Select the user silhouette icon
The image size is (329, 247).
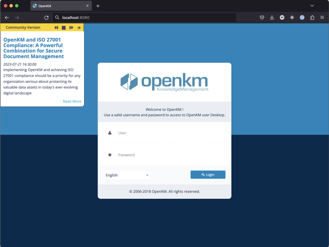110,133
